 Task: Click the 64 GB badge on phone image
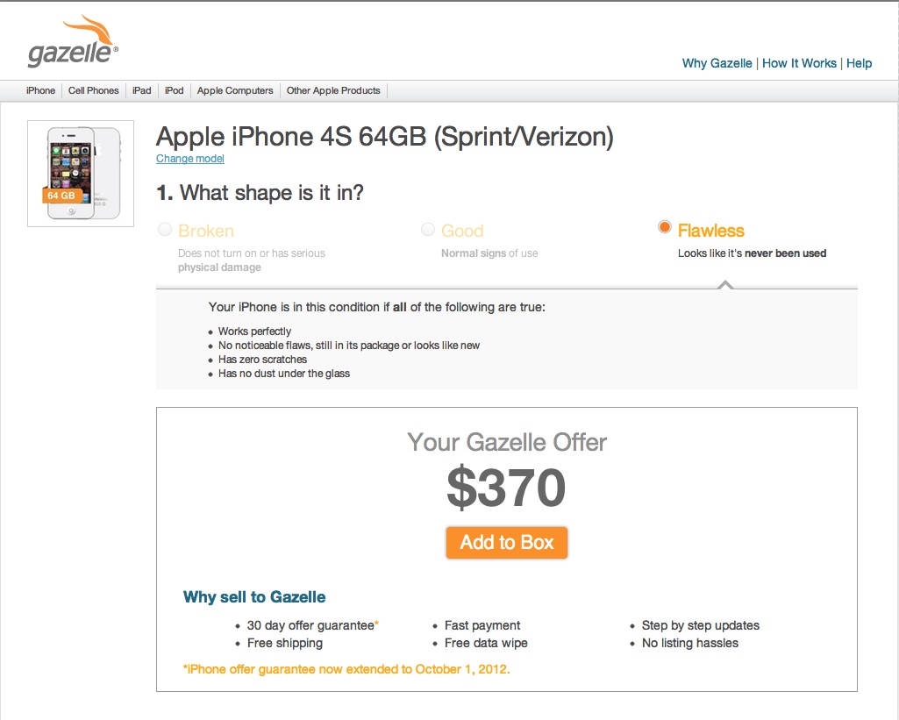(x=62, y=196)
